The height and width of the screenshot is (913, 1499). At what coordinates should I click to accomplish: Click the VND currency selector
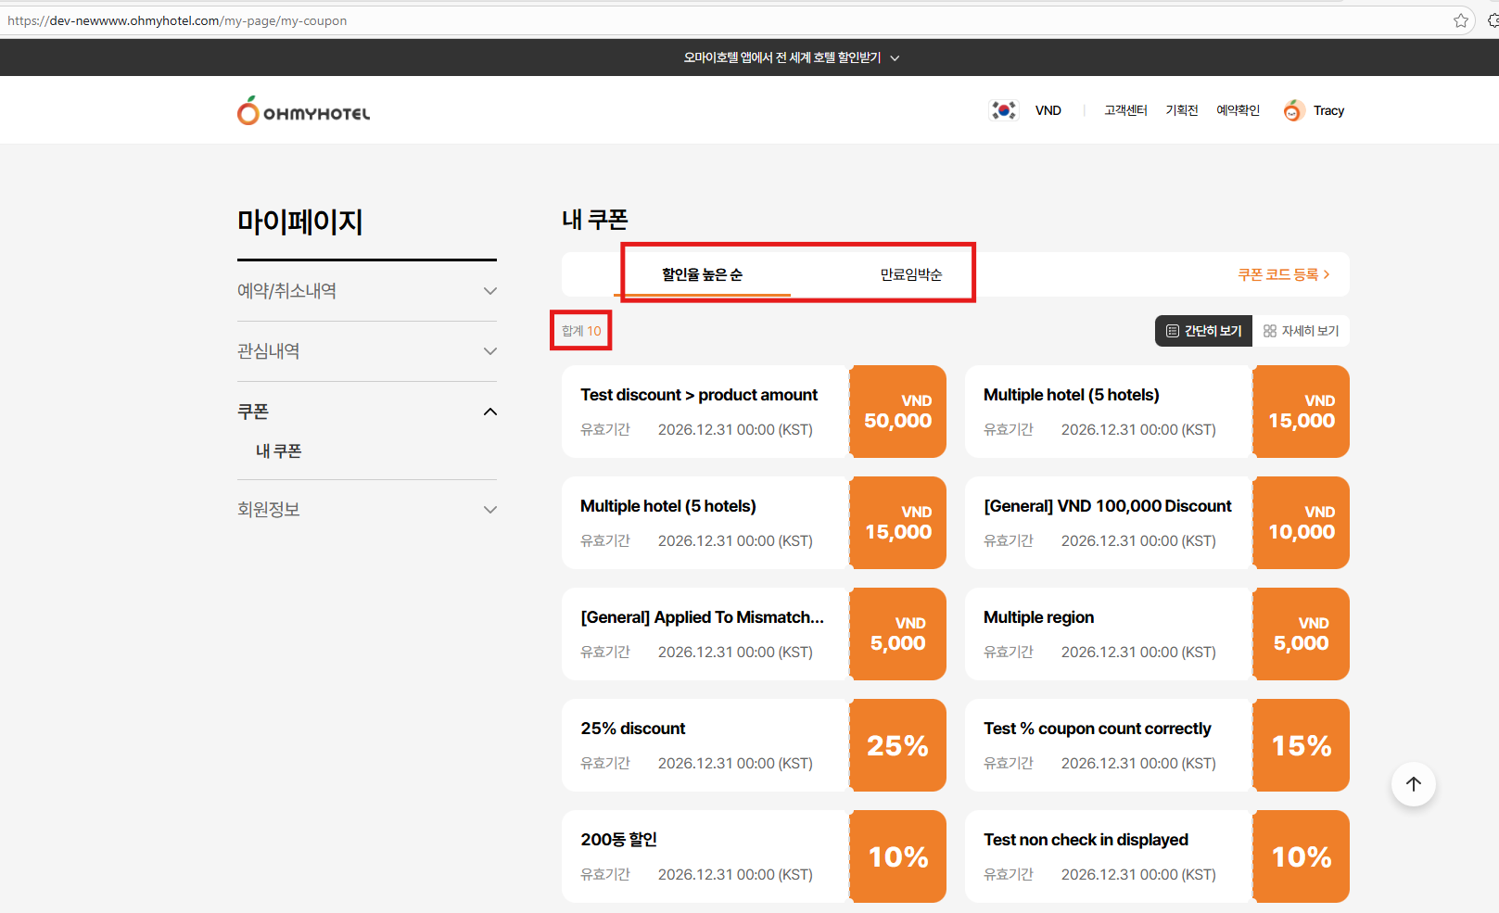tap(1048, 110)
